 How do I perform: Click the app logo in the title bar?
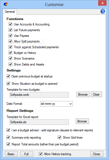[6, 4]
